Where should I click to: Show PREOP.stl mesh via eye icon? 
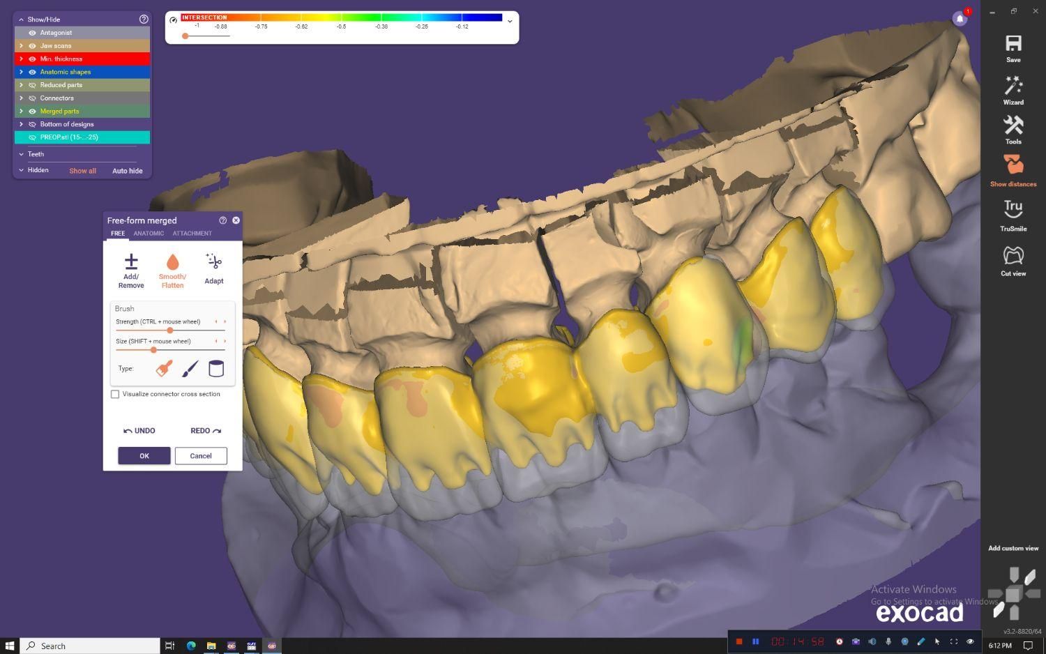coord(32,137)
